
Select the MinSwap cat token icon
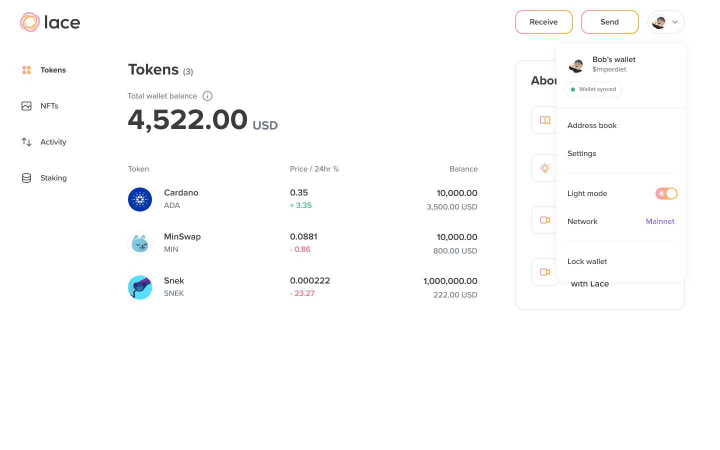click(140, 243)
